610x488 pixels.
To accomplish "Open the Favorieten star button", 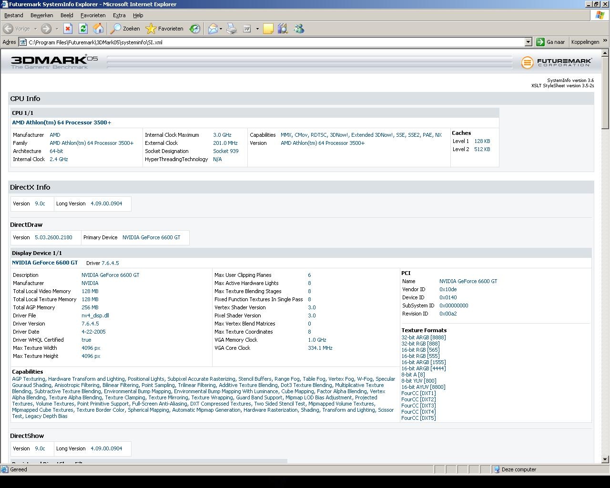I will pyautogui.click(x=164, y=29).
